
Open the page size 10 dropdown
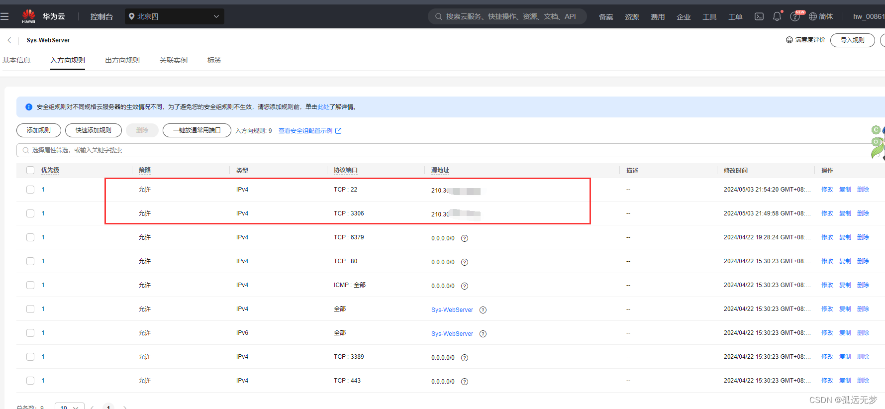pyautogui.click(x=70, y=406)
